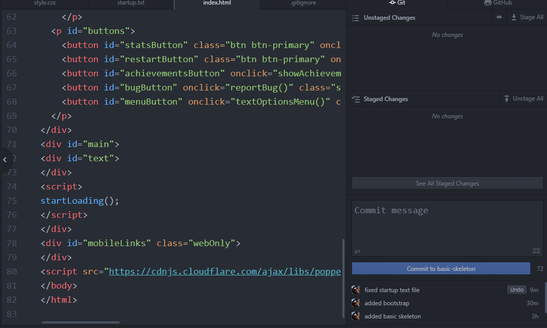Click the closing html tag on line 82

tap(59, 300)
